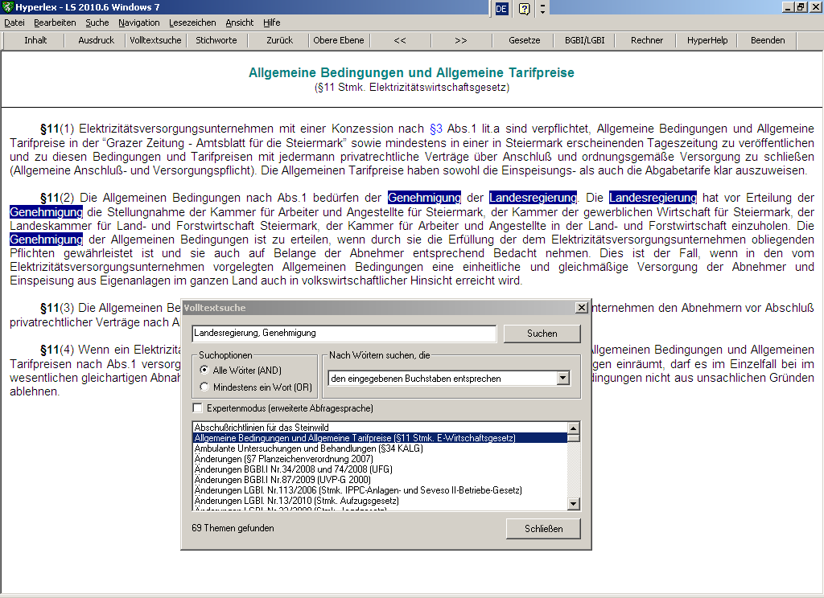Go back with the Zurück button

click(279, 40)
